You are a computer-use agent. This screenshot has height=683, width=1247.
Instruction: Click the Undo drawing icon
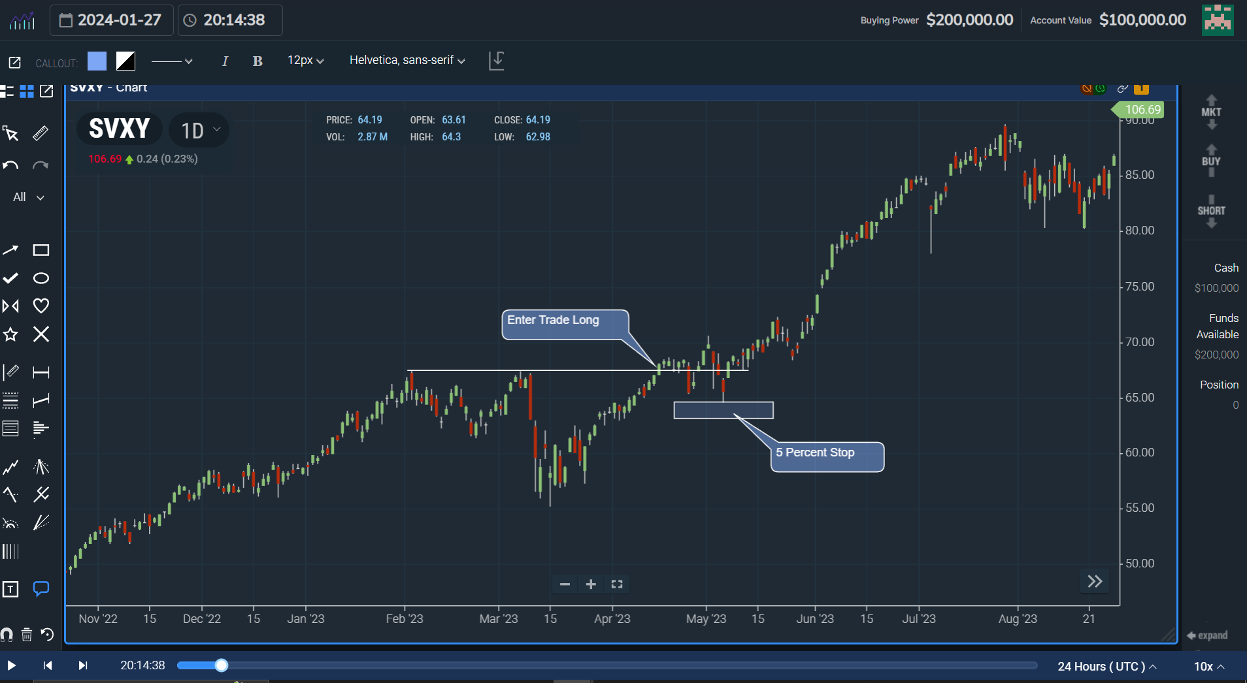[10, 165]
